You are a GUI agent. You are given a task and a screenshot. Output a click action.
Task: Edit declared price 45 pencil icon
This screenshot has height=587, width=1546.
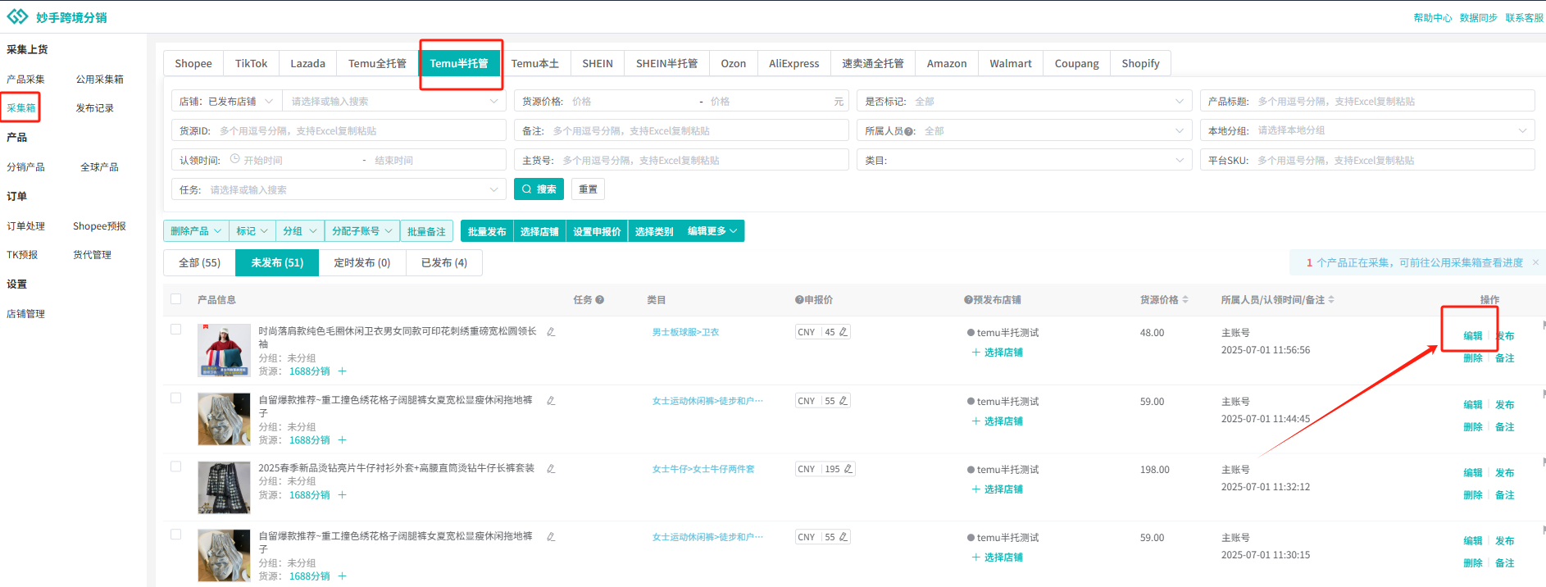pos(843,332)
